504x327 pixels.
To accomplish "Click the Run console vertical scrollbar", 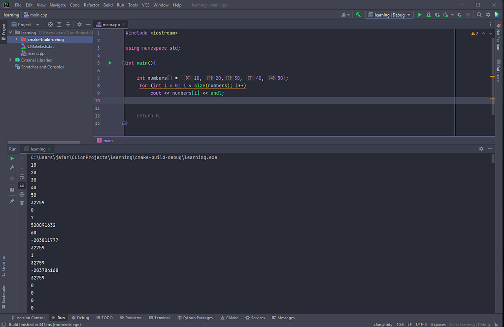I will click(493, 159).
